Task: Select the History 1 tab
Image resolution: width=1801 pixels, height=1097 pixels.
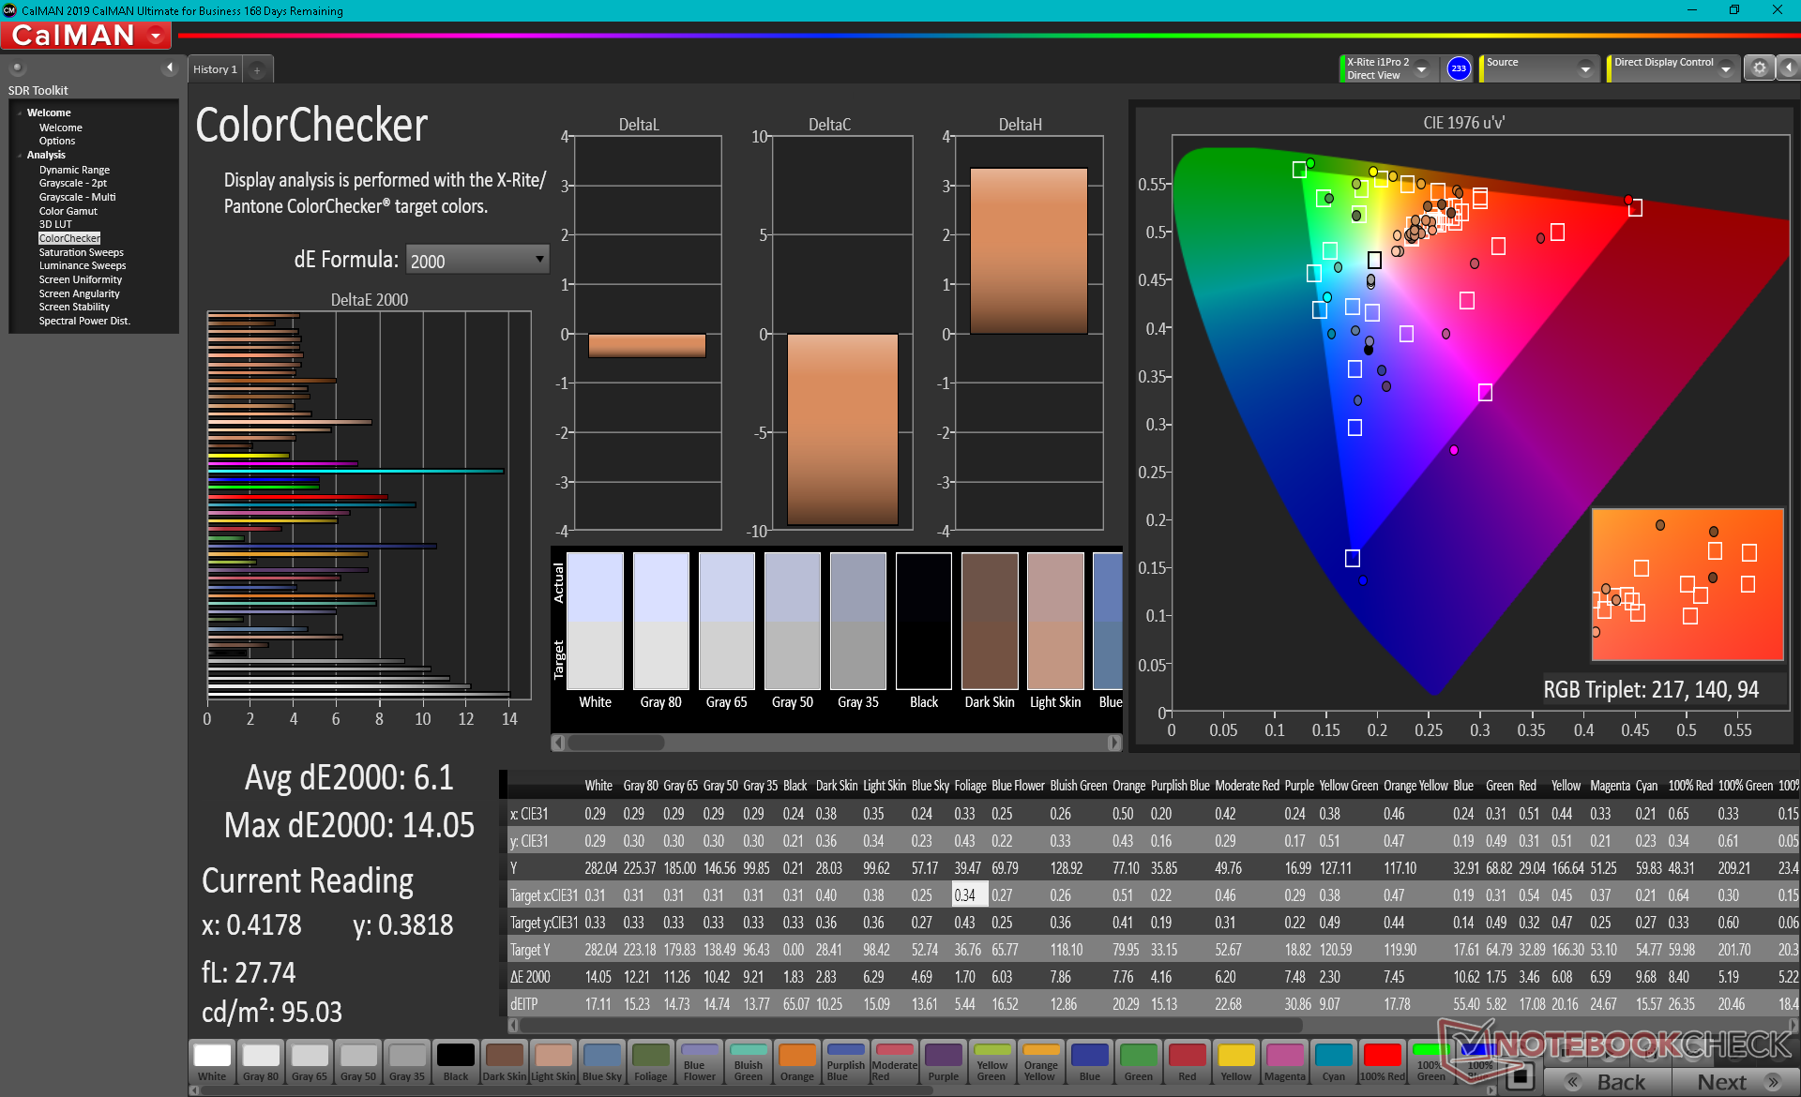Action: coord(215,69)
